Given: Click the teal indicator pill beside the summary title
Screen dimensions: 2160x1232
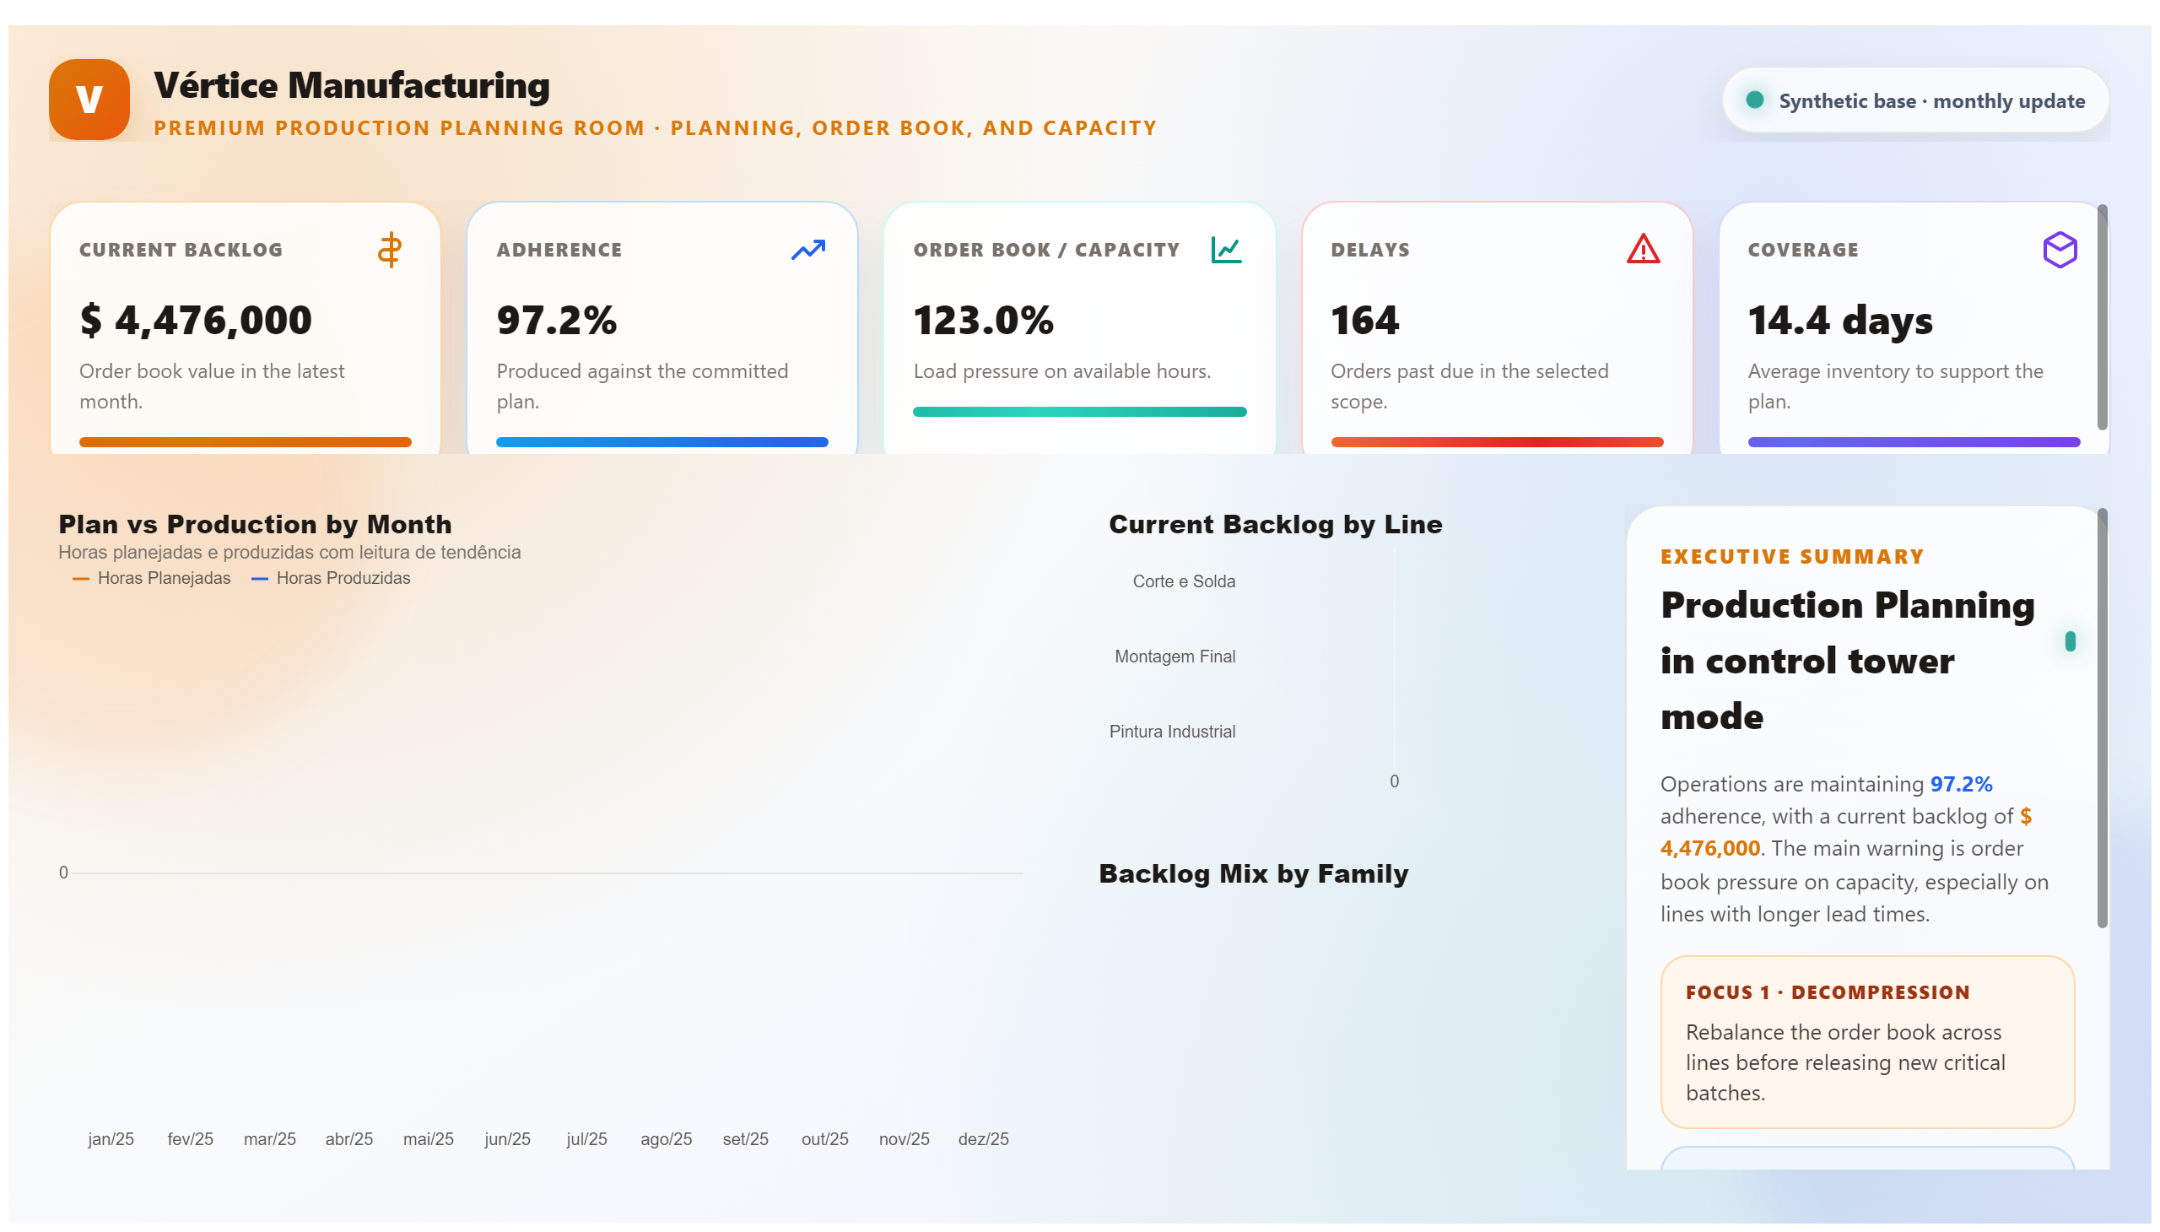Looking at the screenshot, I should tap(2070, 641).
